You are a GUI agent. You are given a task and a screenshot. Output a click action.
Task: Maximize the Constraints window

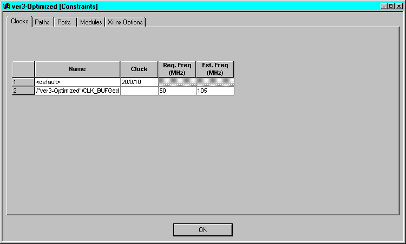[x=391, y=6]
